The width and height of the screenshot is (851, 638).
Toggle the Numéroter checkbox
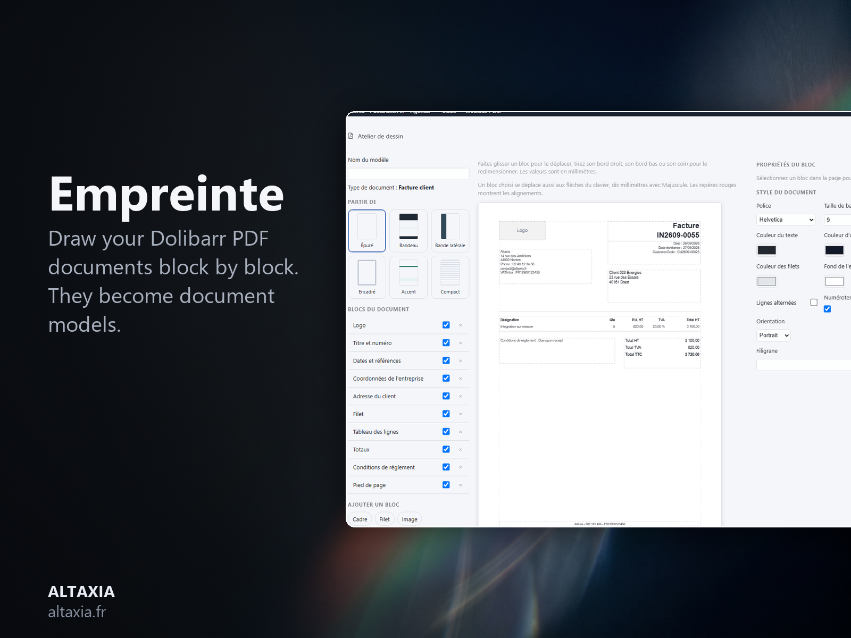click(x=828, y=309)
